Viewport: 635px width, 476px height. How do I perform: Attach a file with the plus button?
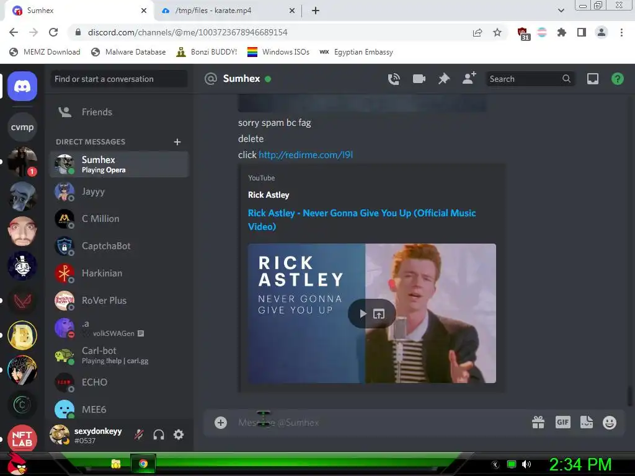(221, 423)
